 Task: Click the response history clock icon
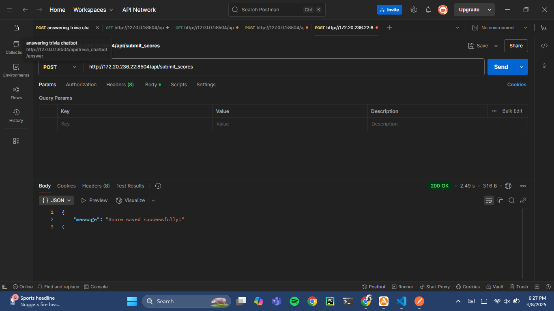point(158,186)
